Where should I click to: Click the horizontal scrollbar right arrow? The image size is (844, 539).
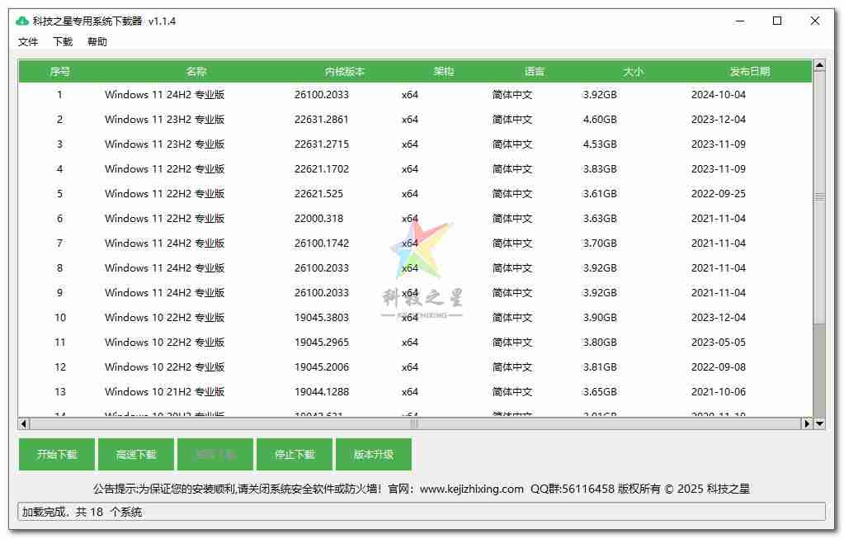(807, 423)
